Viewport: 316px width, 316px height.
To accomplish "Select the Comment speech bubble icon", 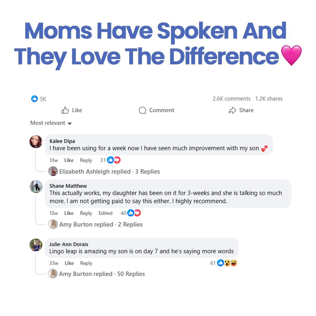I will pos(142,110).
